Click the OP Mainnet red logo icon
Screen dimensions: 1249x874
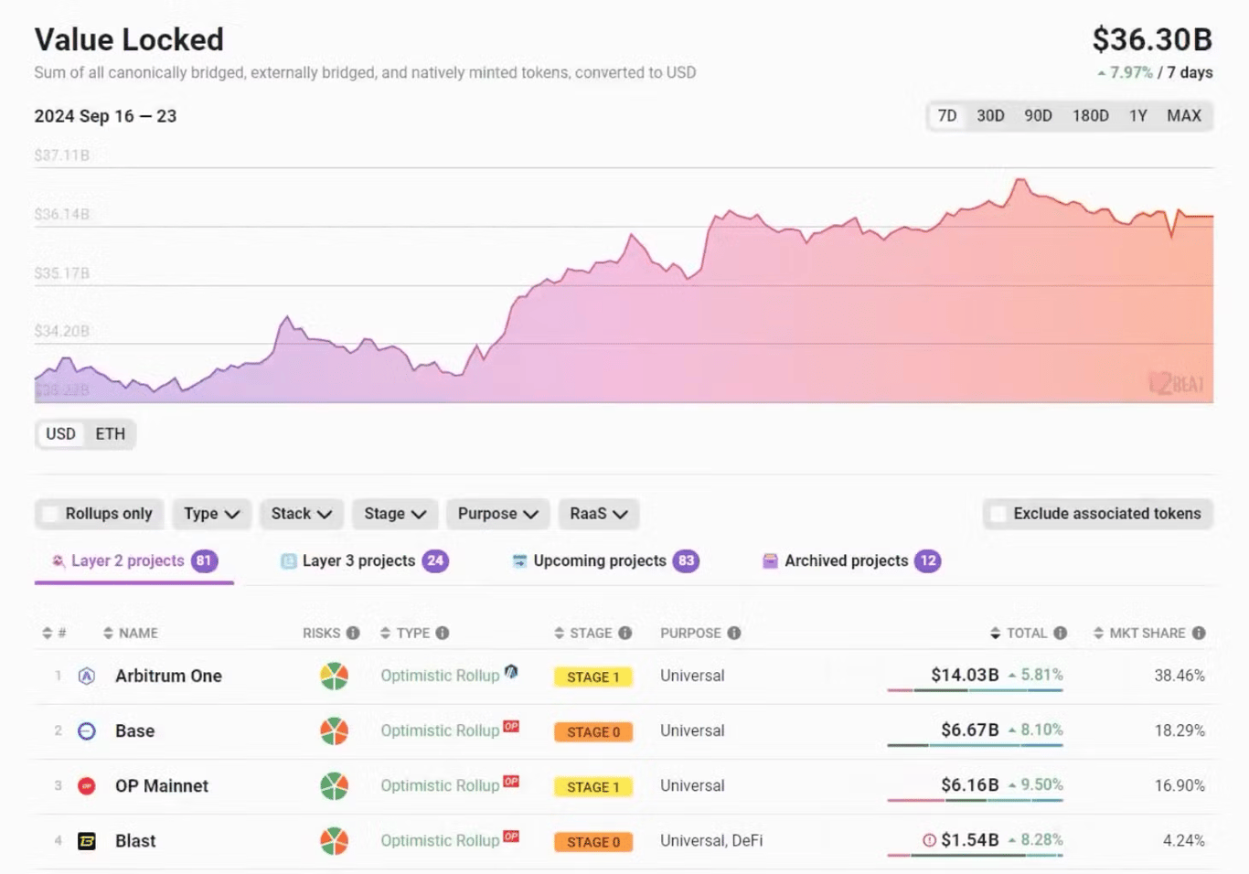[87, 786]
